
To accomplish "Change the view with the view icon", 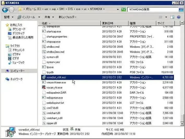I will coord(160,17).
